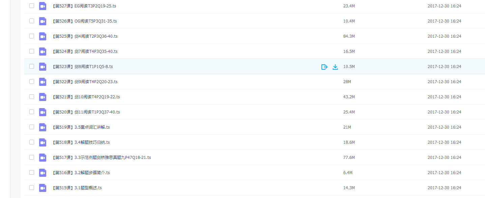This screenshot has height=198, width=485.
Task: Download the lesson 523 file
Action: pyautogui.click(x=335, y=67)
